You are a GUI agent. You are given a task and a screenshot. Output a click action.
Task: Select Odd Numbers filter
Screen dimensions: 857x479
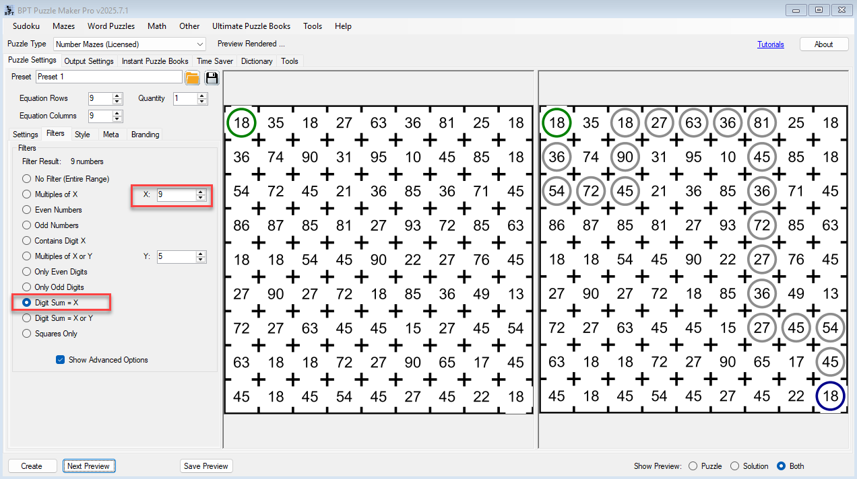pyautogui.click(x=51, y=225)
